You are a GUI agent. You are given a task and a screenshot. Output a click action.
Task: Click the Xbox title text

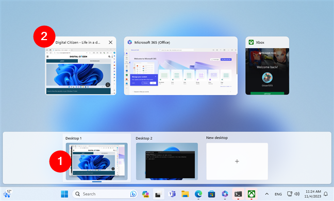(x=260, y=42)
